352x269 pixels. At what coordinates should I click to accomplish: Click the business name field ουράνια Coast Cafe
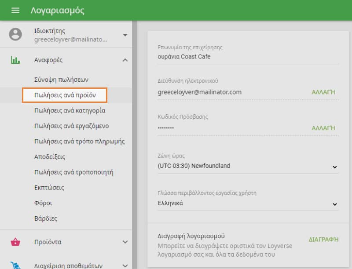248,57
